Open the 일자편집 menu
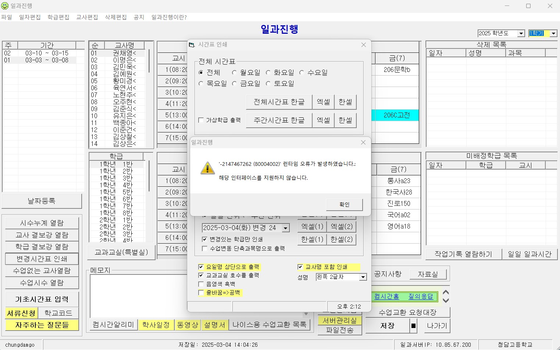The image size is (560, 350). pos(30,17)
